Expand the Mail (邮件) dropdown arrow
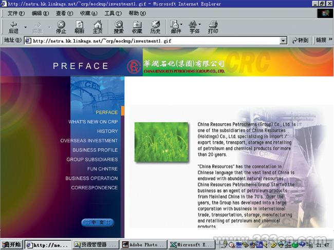The width and height of the screenshot is (334, 250). click(182, 25)
